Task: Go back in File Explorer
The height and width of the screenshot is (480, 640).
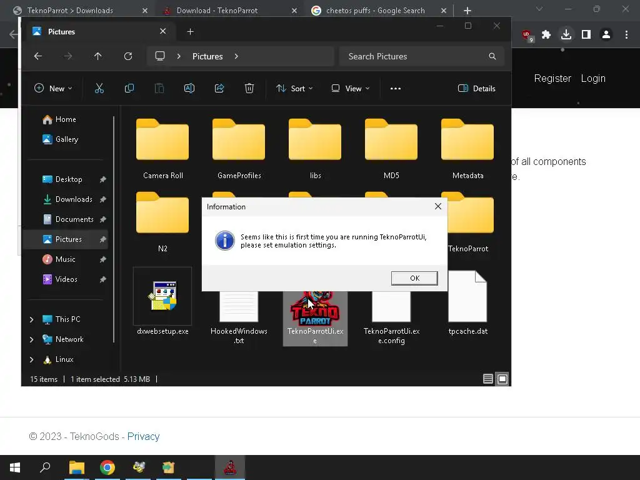Action: [38, 56]
